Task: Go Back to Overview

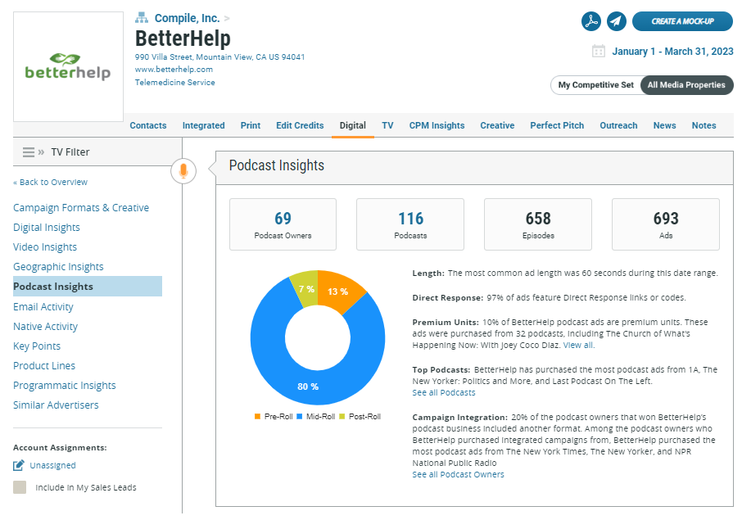Action: click(50, 182)
